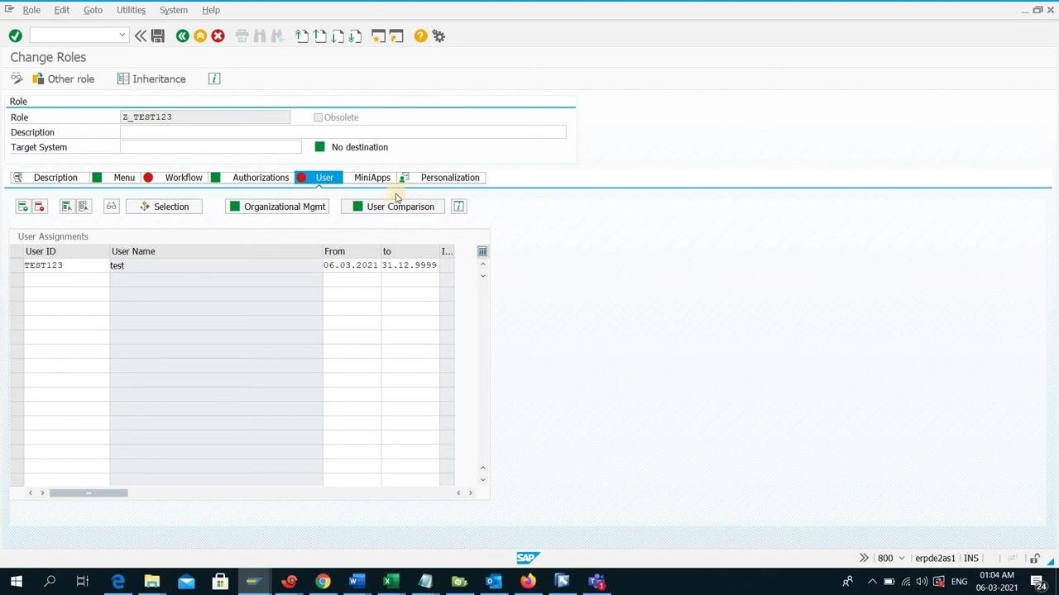1059x595 pixels.
Task: Click the Select All rows icon
Action: coord(67,207)
